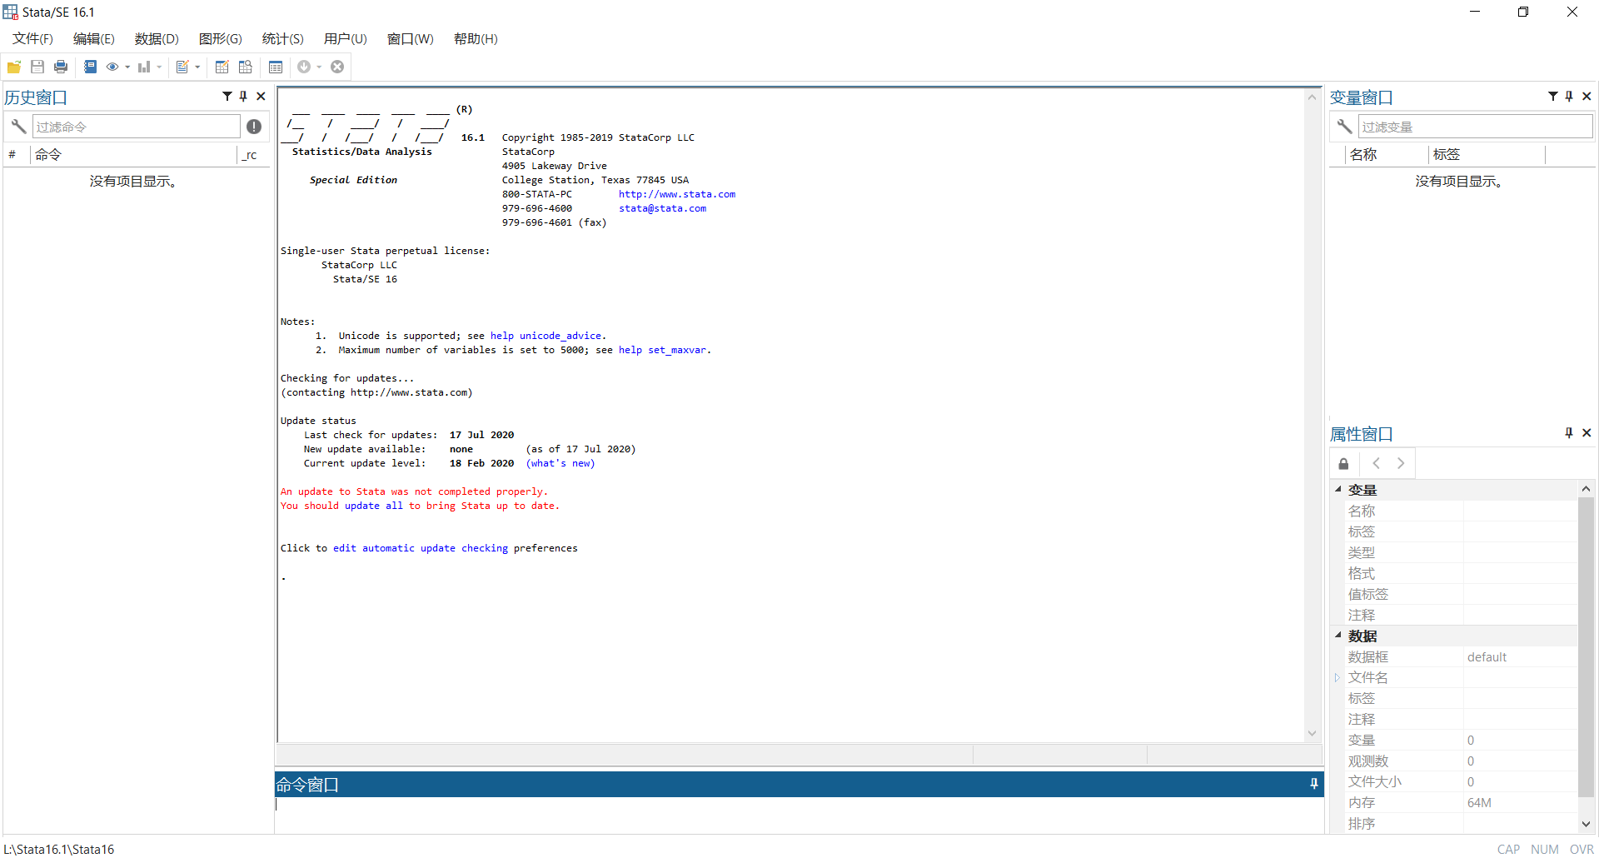Click the 标签 column header in Variables

point(1487,155)
